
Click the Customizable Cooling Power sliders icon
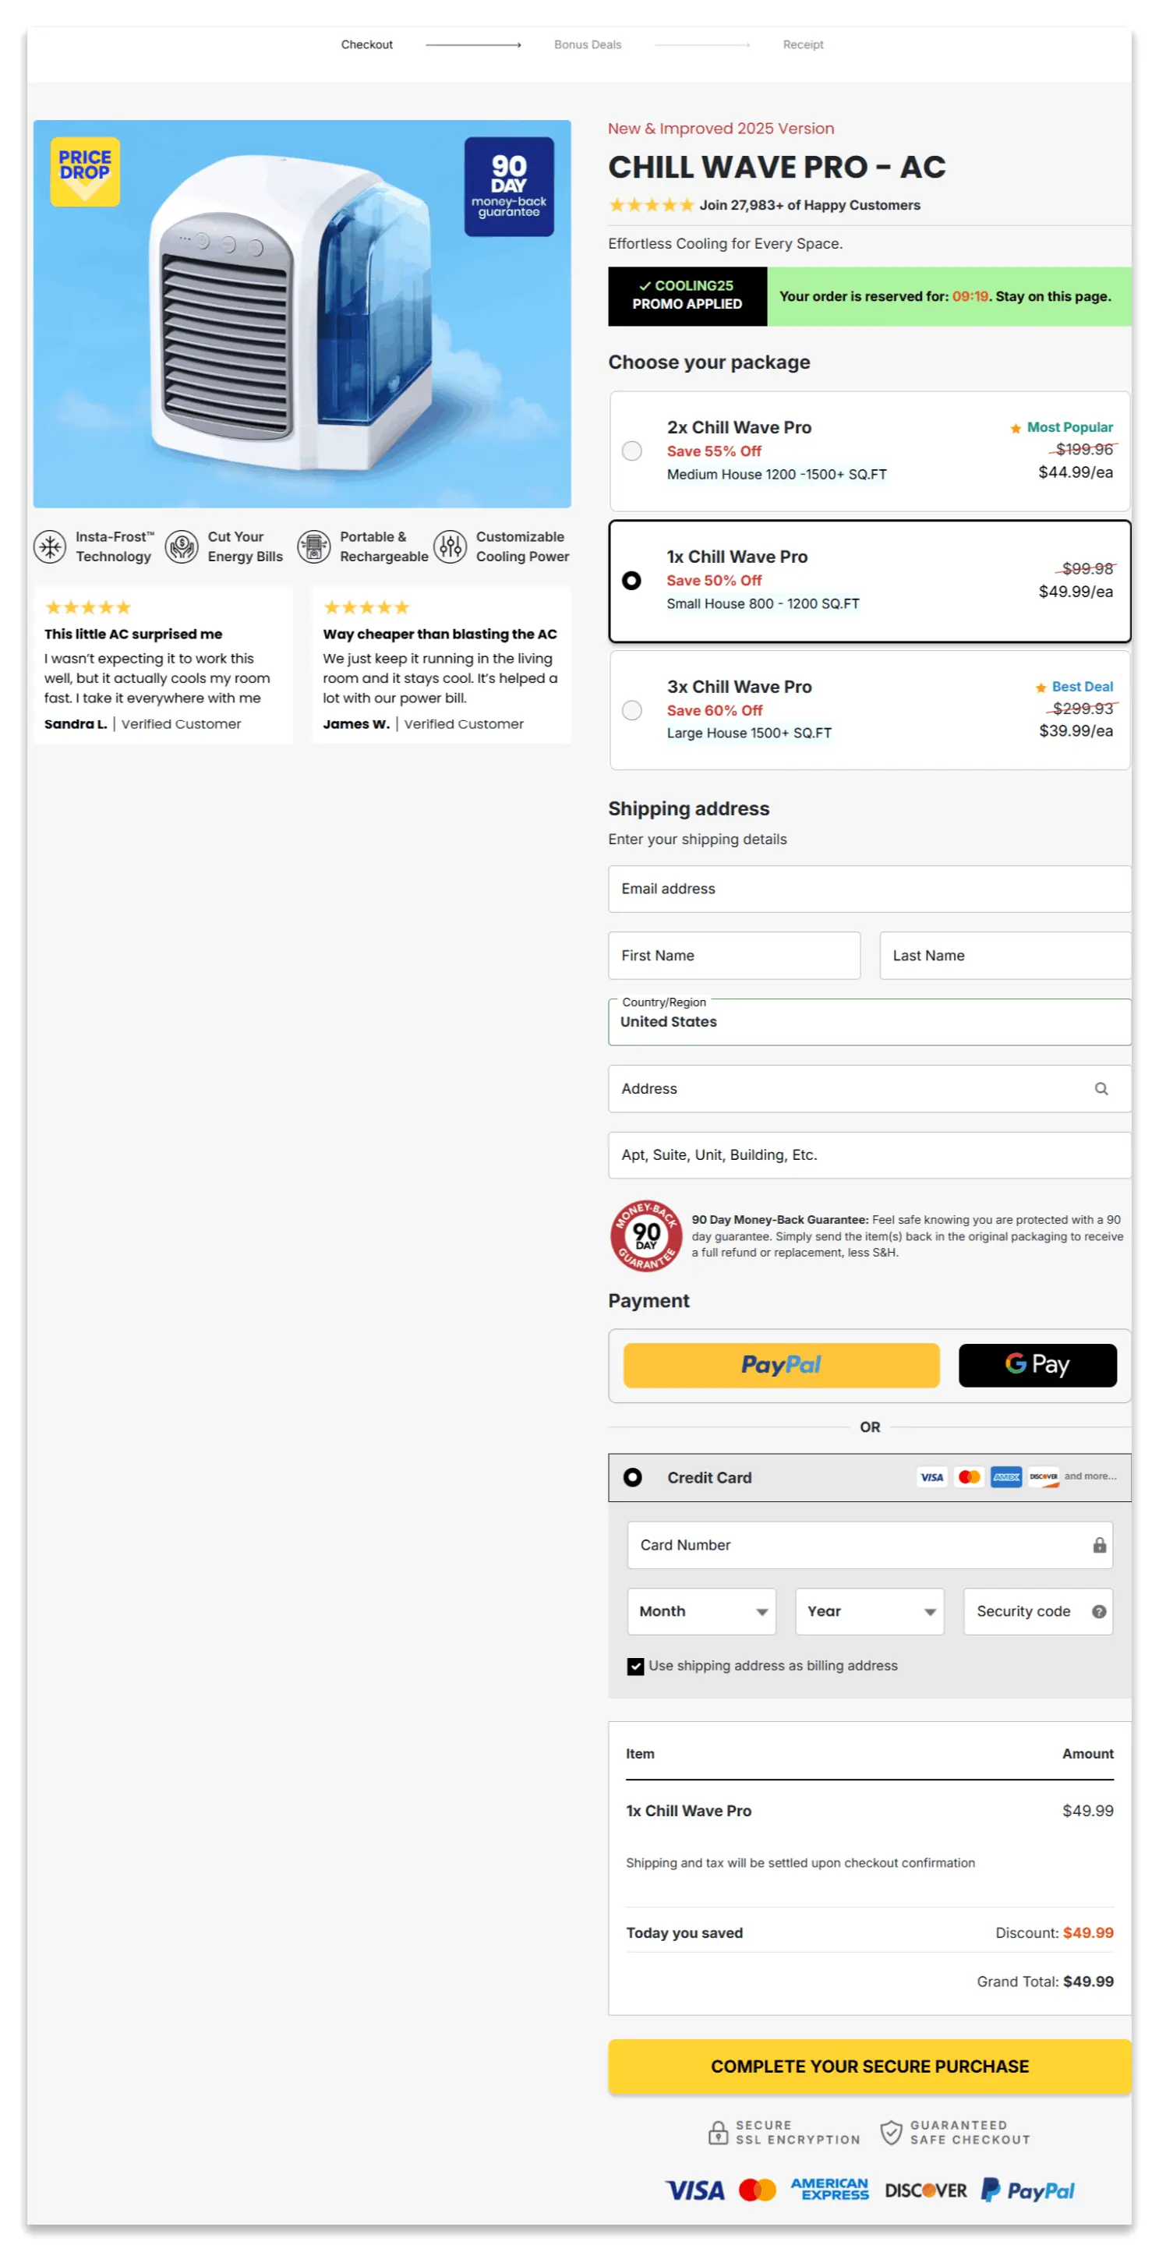click(451, 546)
